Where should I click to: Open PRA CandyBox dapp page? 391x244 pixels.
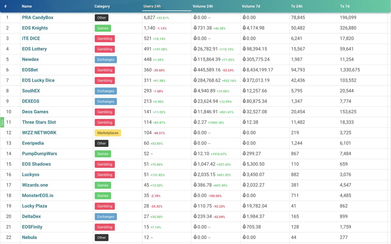[x=38, y=18]
